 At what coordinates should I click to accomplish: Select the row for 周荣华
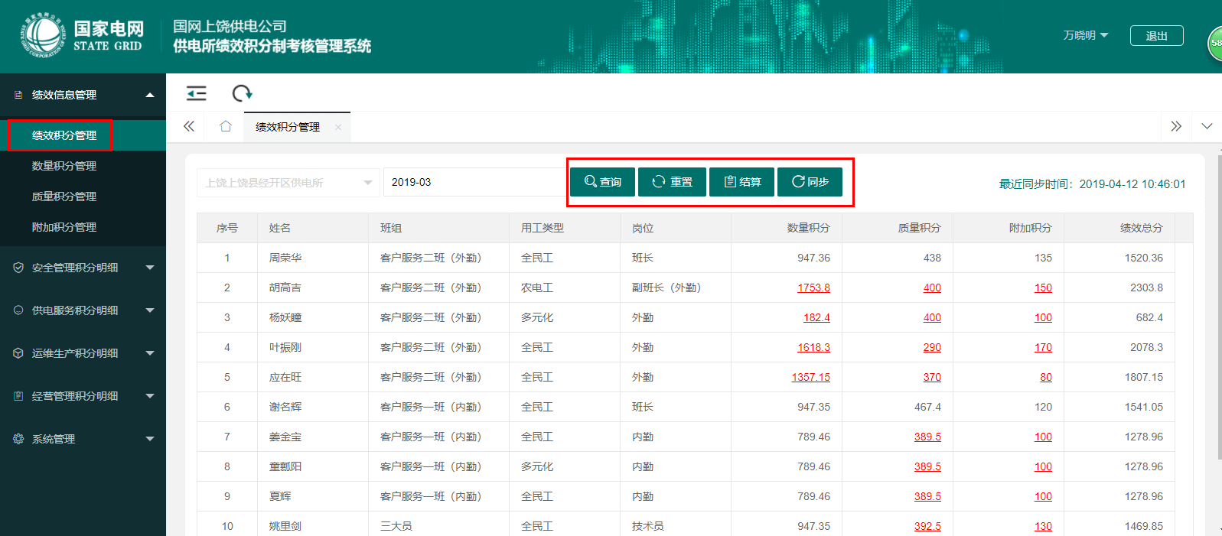(686, 258)
